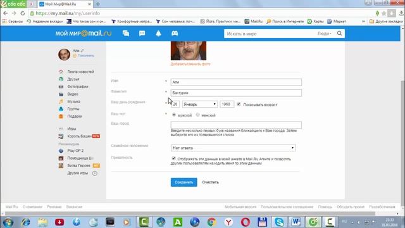Image resolution: width=405 pixels, height=228 pixels.
Task: Open Yandex browser from taskbar
Action: click(x=228, y=222)
